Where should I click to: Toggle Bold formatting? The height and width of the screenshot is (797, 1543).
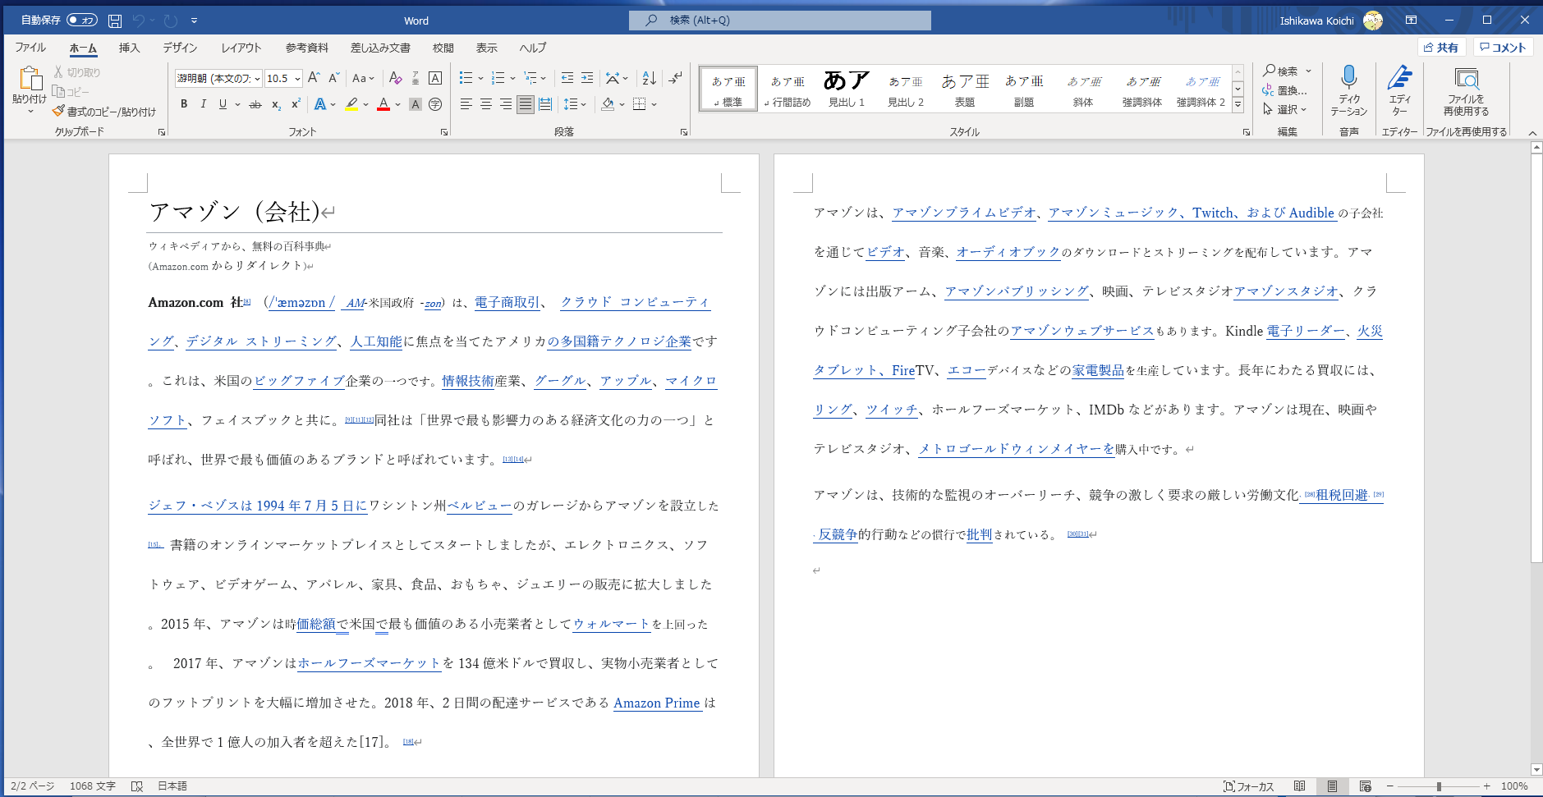click(x=184, y=104)
